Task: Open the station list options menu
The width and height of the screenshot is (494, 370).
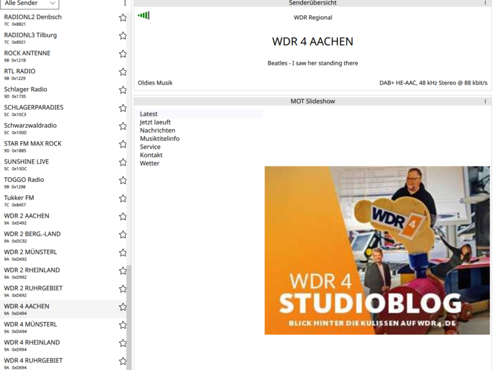Action: pos(125,3)
